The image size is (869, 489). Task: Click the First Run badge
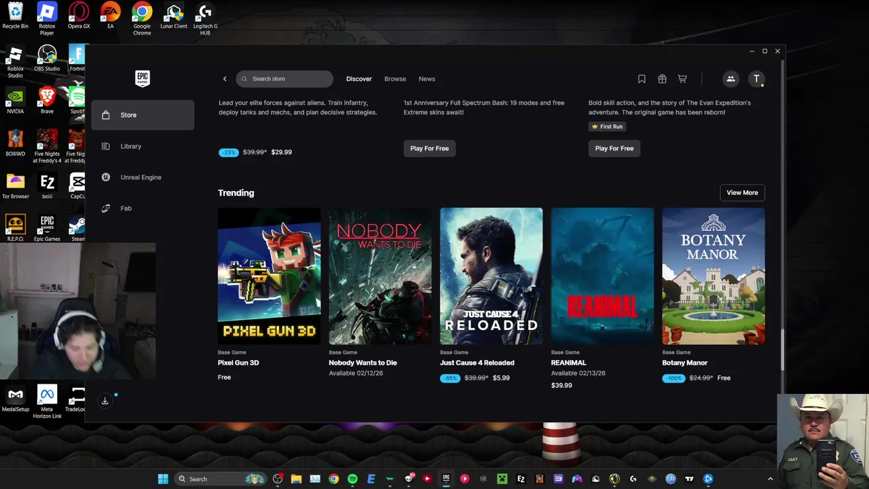[x=607, y=126]
